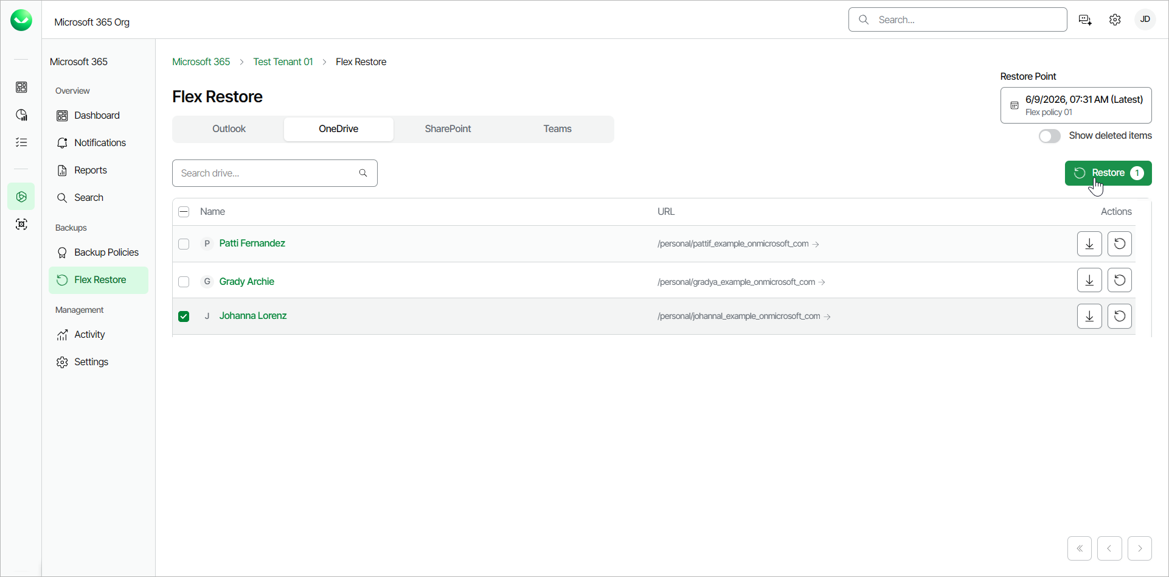
Task: Open the task list icon in left rail
Action: coord(21,142)
